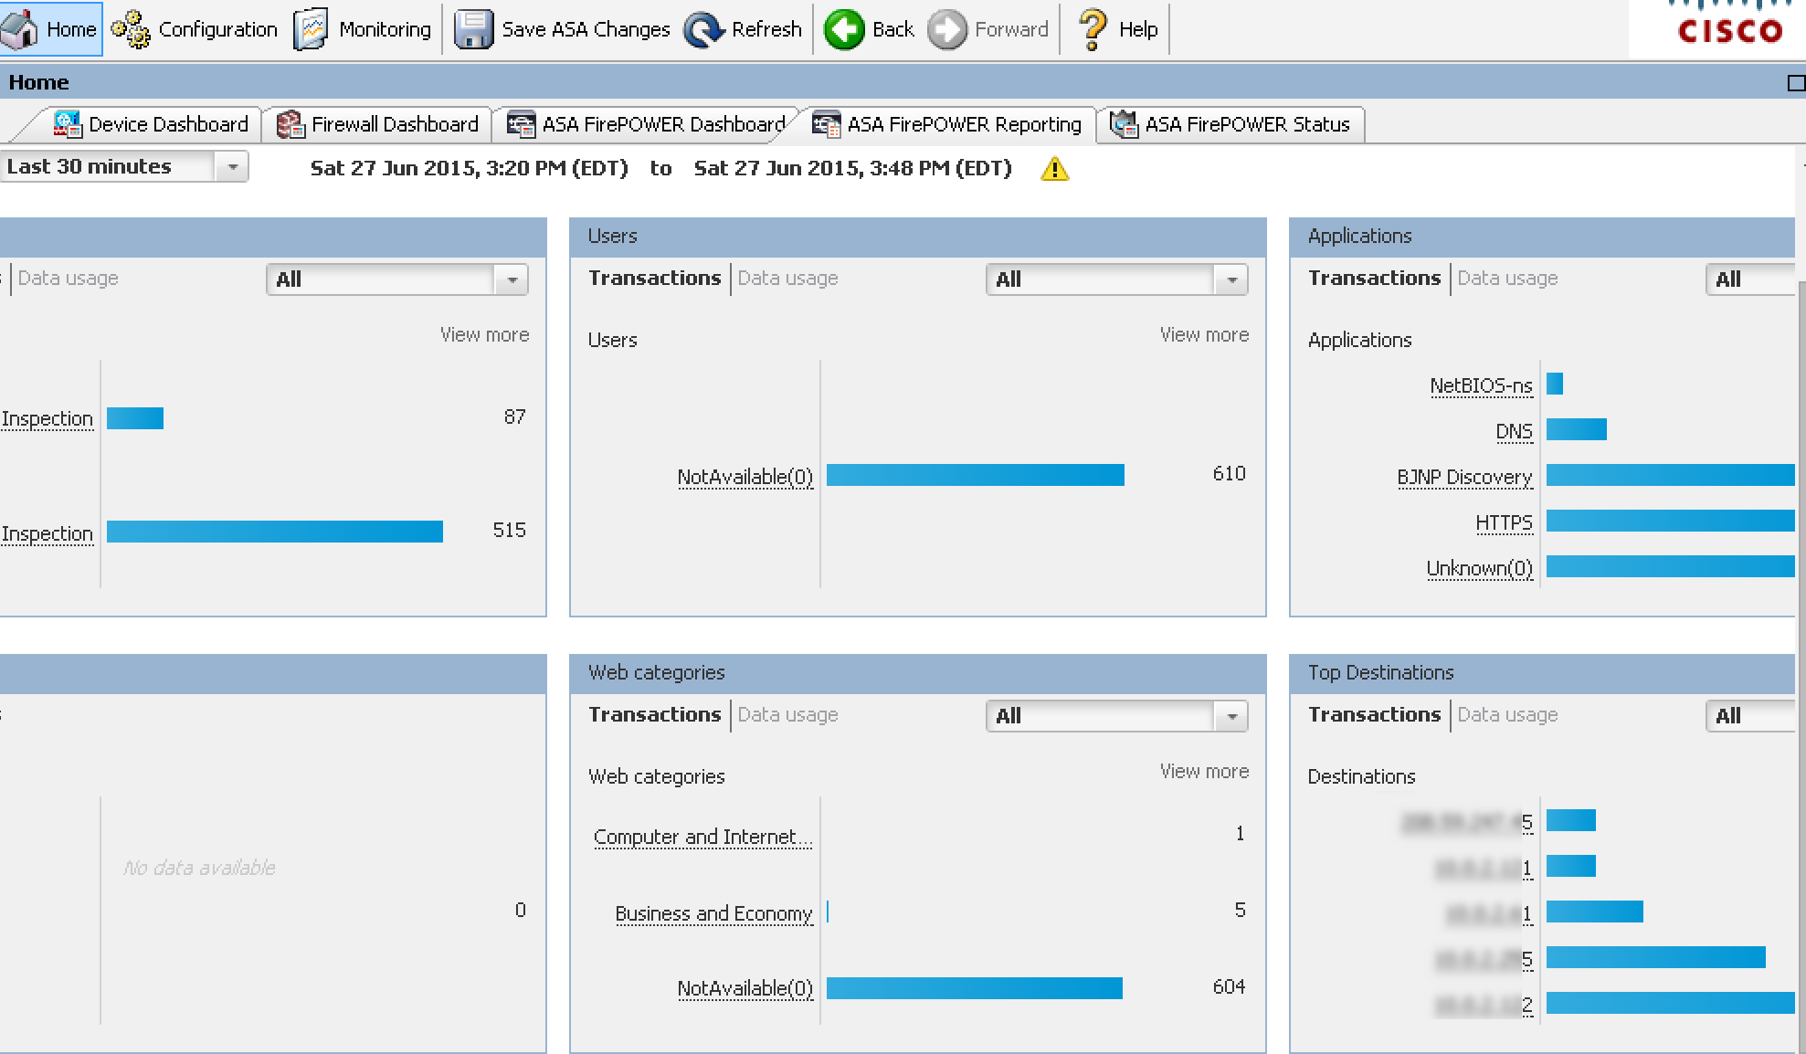
Task: Switch Users panel to Data usage
Action: tap(787, 279)
